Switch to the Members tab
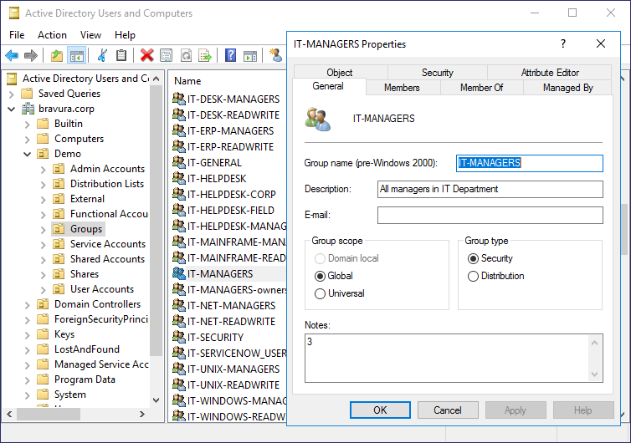Image resolution: width=631 pixels, height=443 pixels. (402, 88)
